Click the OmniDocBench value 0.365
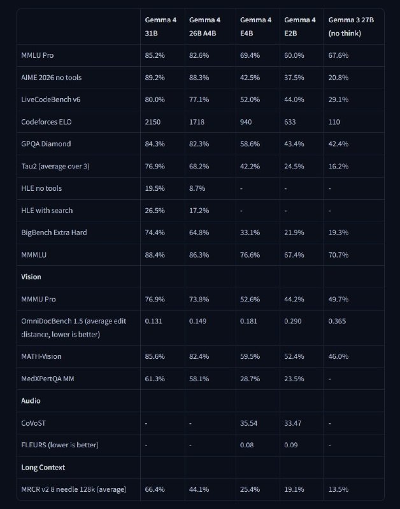 tap(338, 321)
